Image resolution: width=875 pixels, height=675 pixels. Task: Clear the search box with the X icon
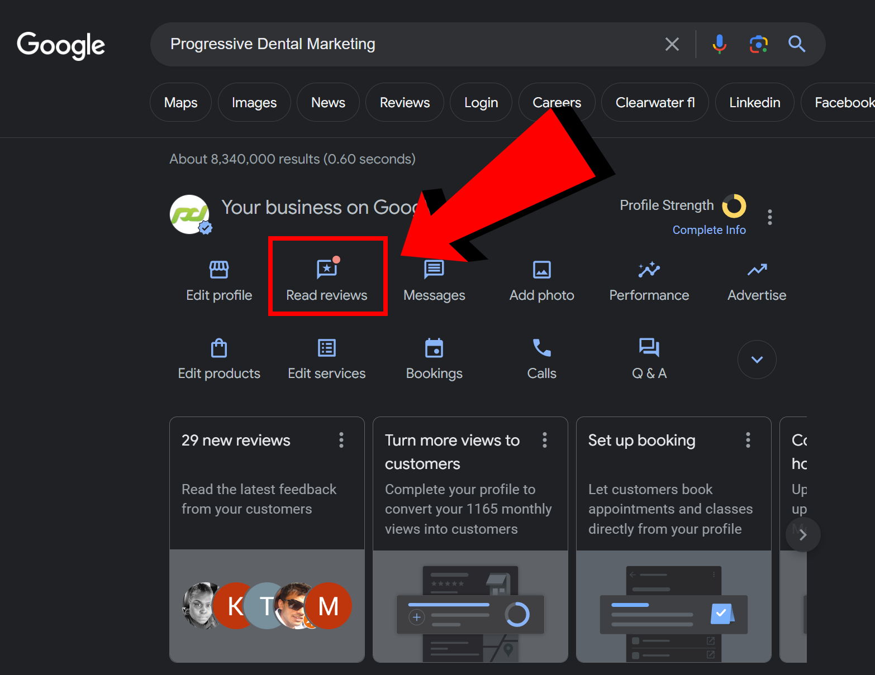click(672, 44)
